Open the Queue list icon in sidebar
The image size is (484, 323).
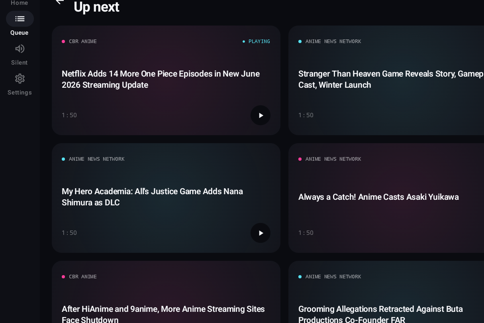tap(20, 19)
